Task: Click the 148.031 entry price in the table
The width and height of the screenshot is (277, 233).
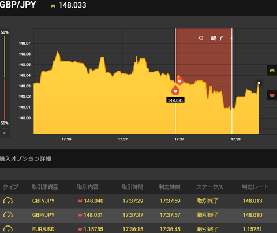Action: coord(93,215)
